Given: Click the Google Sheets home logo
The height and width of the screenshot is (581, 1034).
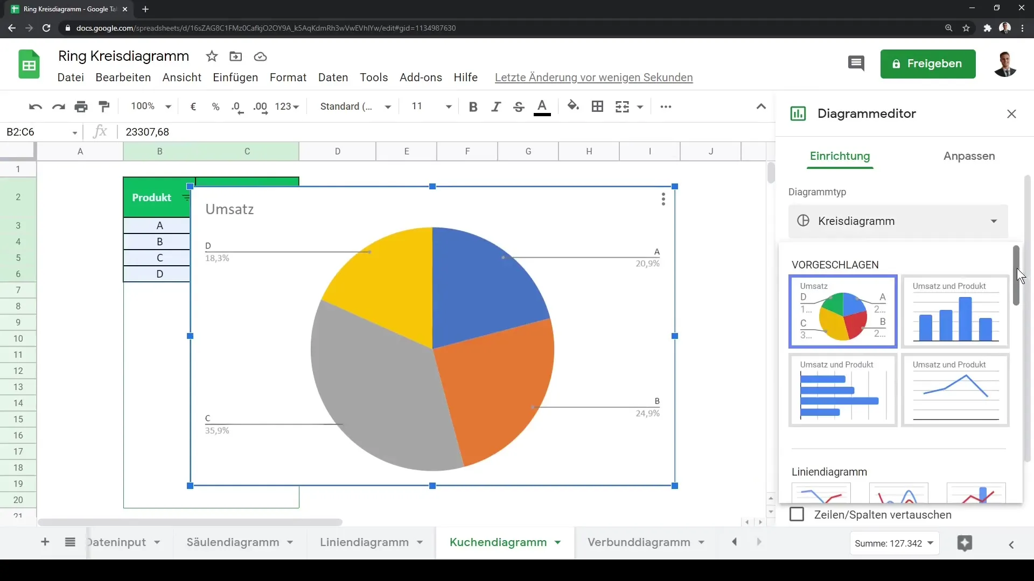Looking at the screenshot, I should [29, 65].
